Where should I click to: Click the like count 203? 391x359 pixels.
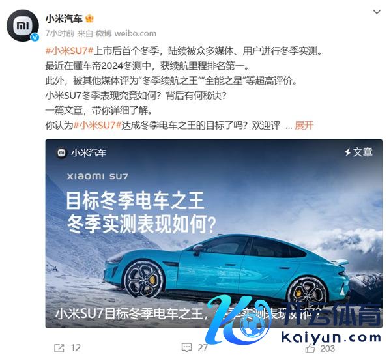[327, 349]
